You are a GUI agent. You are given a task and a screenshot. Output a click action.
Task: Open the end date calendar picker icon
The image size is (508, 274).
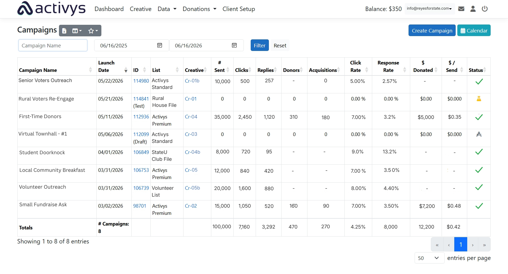tap(234, 45)
